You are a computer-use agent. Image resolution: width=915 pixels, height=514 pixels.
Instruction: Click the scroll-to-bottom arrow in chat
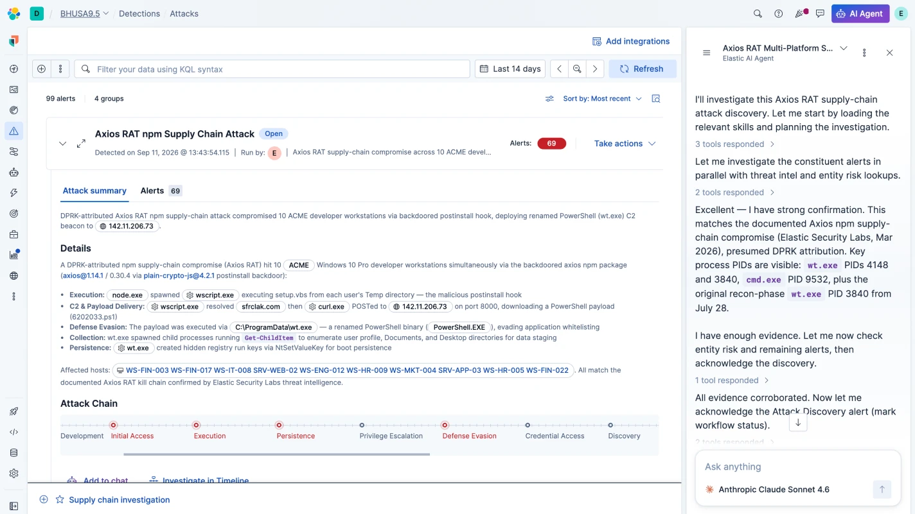coord(798,422)
